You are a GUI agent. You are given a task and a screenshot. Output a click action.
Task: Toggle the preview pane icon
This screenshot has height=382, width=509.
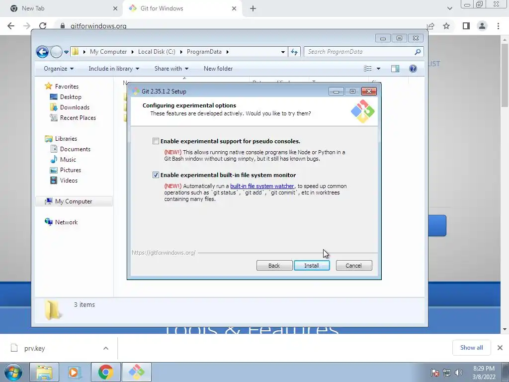395,69
